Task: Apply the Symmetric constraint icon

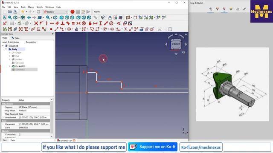Action: coord(78,23)
